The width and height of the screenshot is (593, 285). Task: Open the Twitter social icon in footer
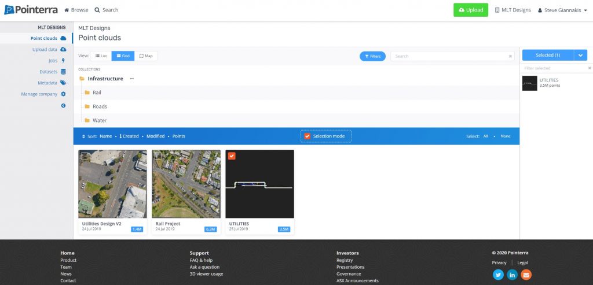(x=498, y=275)
